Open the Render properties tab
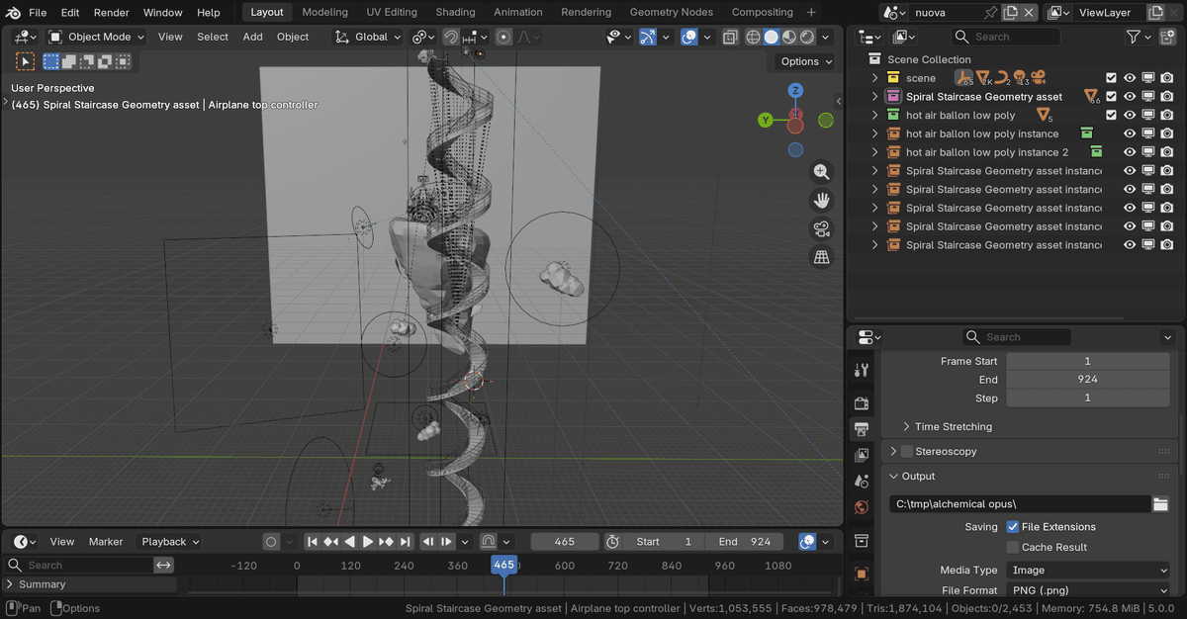The image size is (1187, 619). click(862, 403)
